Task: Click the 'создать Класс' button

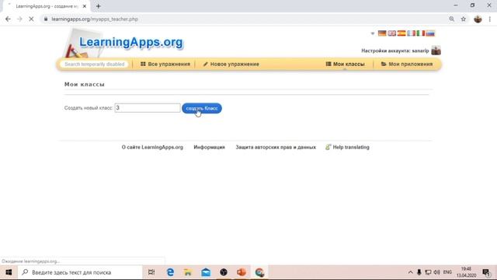Action: click(x=202, y=108)
